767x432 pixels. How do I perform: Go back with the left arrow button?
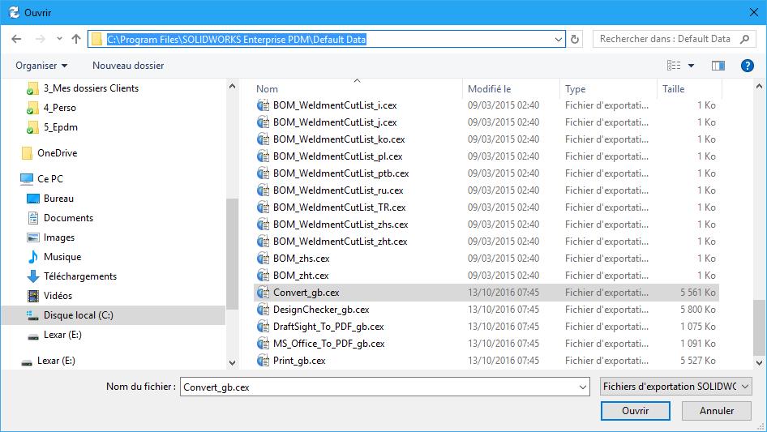point(16,39)
